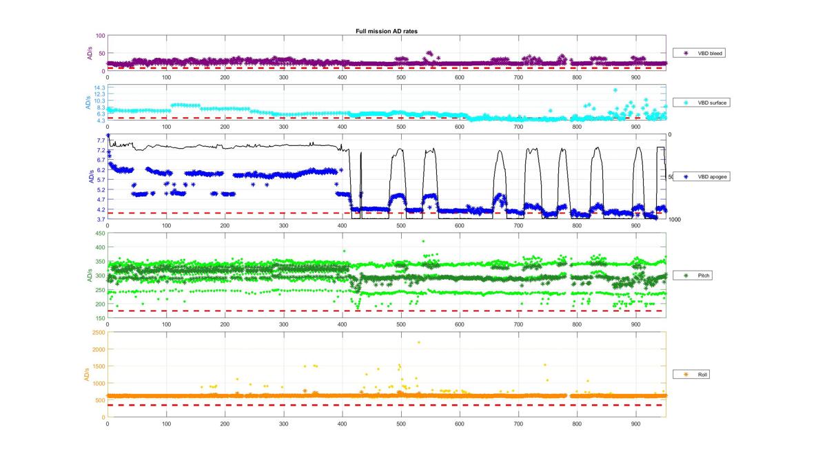Image resolution: width=827 pixels, height=469 pixels.
Task: Click the cyan AD/s label of VBD surface plot
Action: (88, 103)
